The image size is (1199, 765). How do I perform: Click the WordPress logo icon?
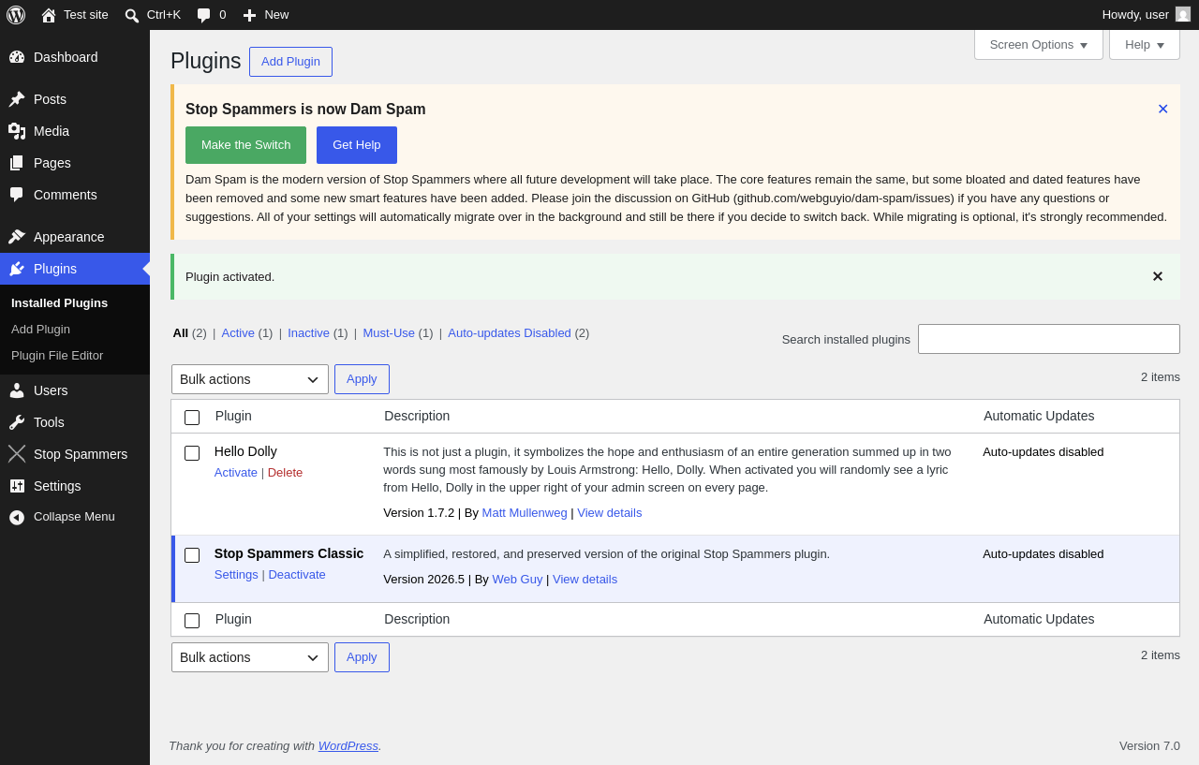coord(16,15)
